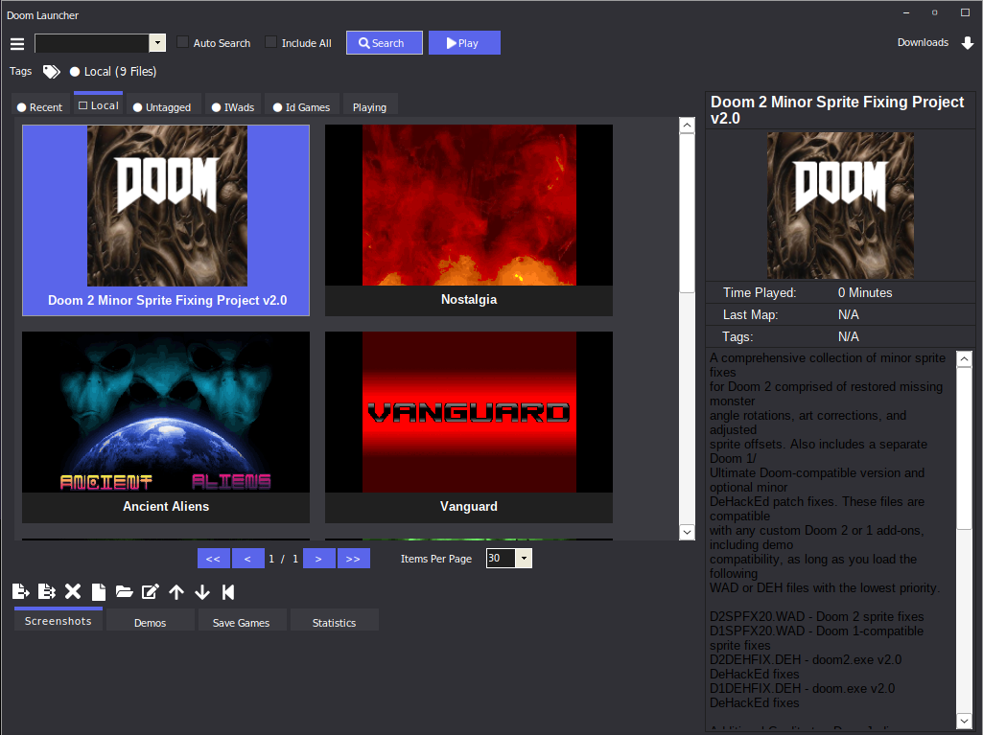Check the Include All option
The width and height of the screenshot is (983, 735).
(x=270, y=42)
